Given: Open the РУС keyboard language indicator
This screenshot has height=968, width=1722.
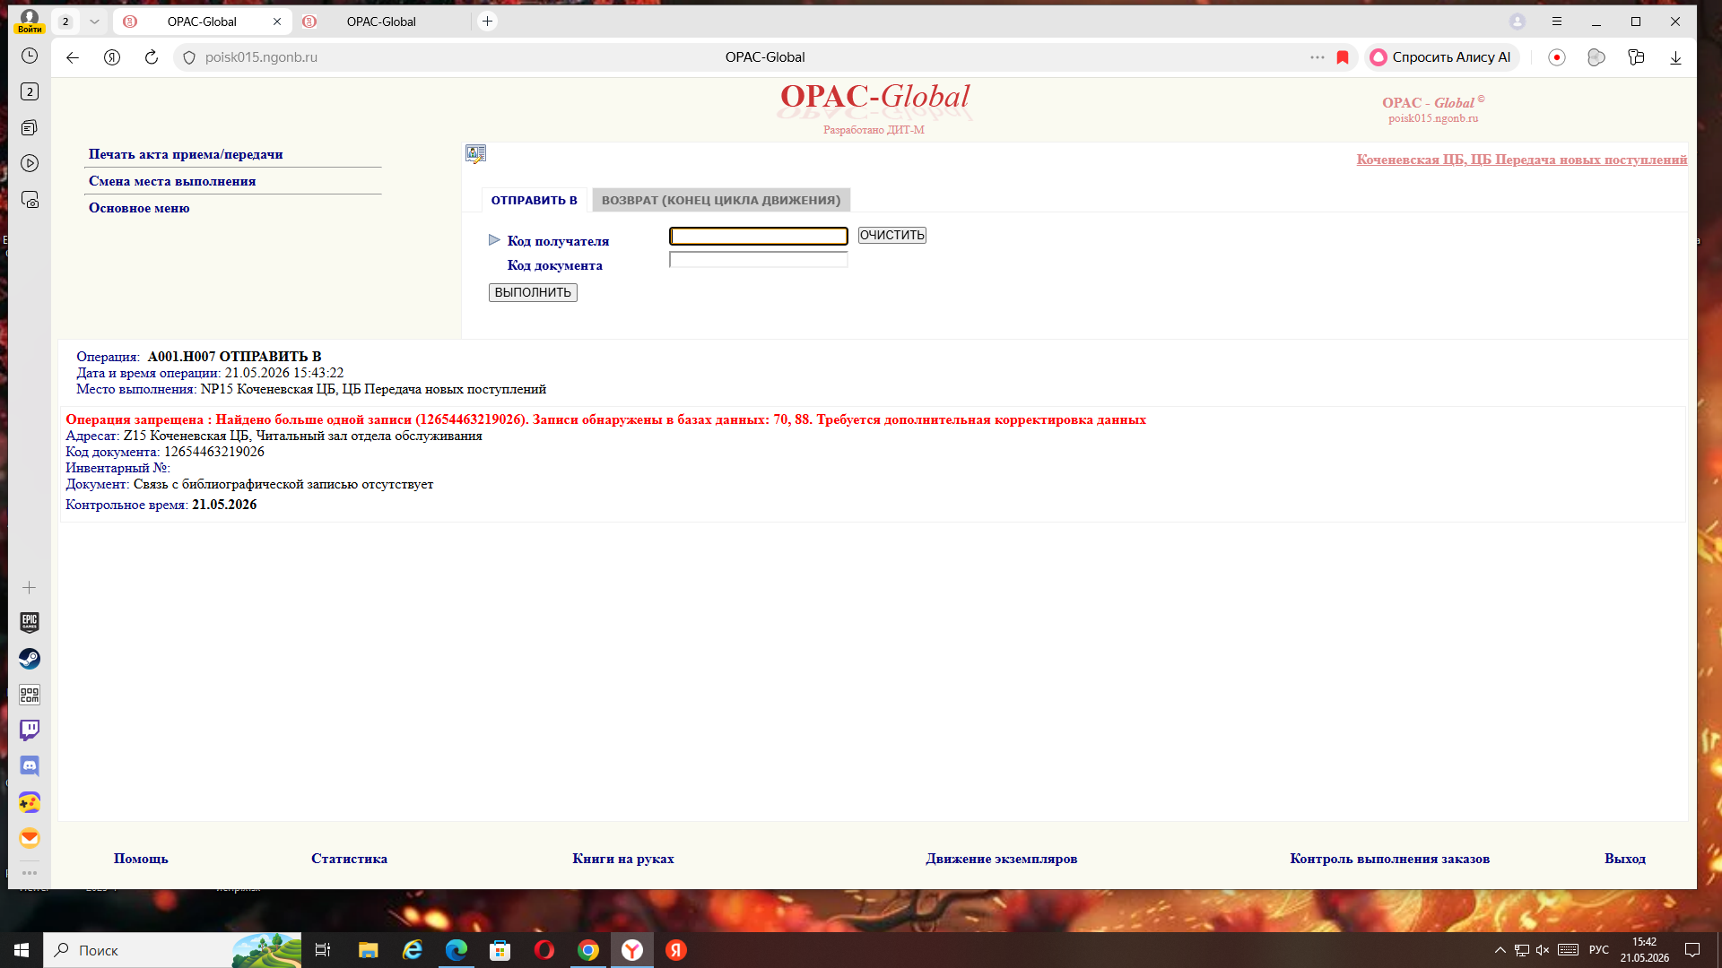Looking at the screenshot, I should (1599, 950).
